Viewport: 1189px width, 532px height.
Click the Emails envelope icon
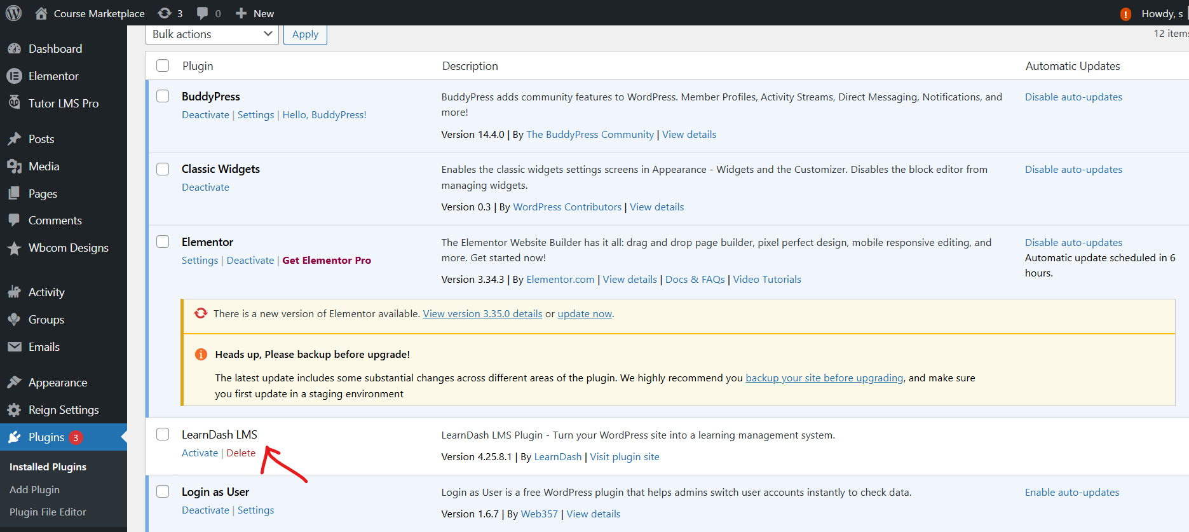tap(14, 347)
